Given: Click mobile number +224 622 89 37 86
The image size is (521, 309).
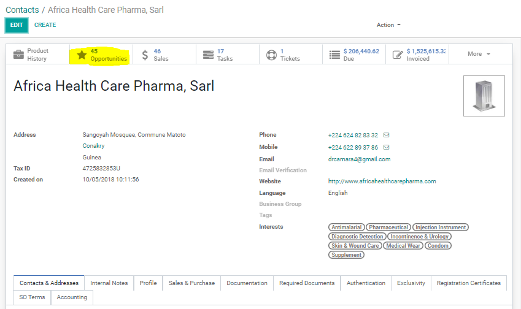Looking at the screenshot, I should click(353, 147).
